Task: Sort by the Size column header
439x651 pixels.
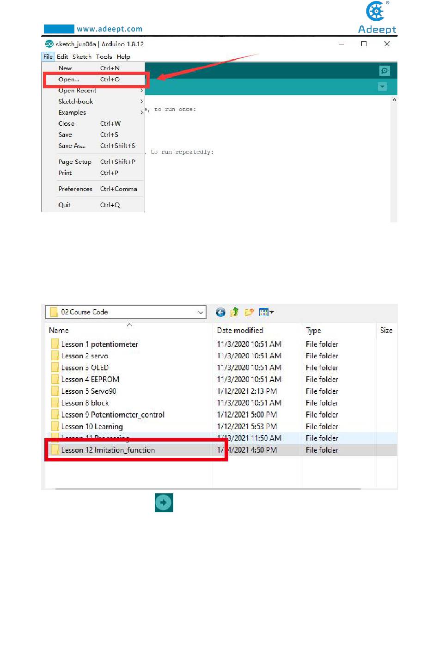Action: point(386,330)
